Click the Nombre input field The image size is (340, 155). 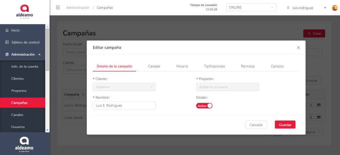click(x=124, y=106)
